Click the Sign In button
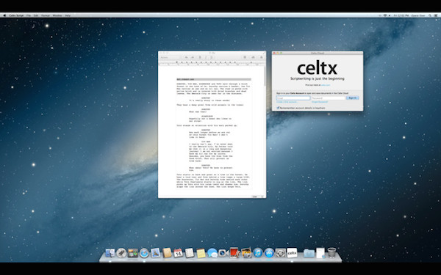The width and height of the screenshot is (441, 275). (352, 98)
